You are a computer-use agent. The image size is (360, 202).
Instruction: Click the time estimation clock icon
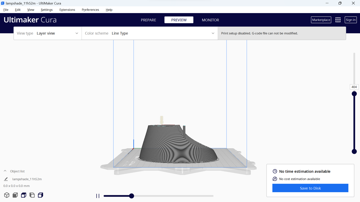coord(275,171)
